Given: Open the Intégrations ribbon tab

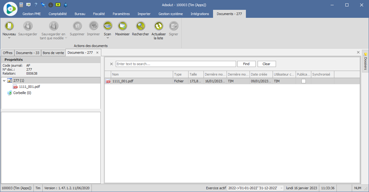Looking at the screenshot, I should [x=200, y=14].
